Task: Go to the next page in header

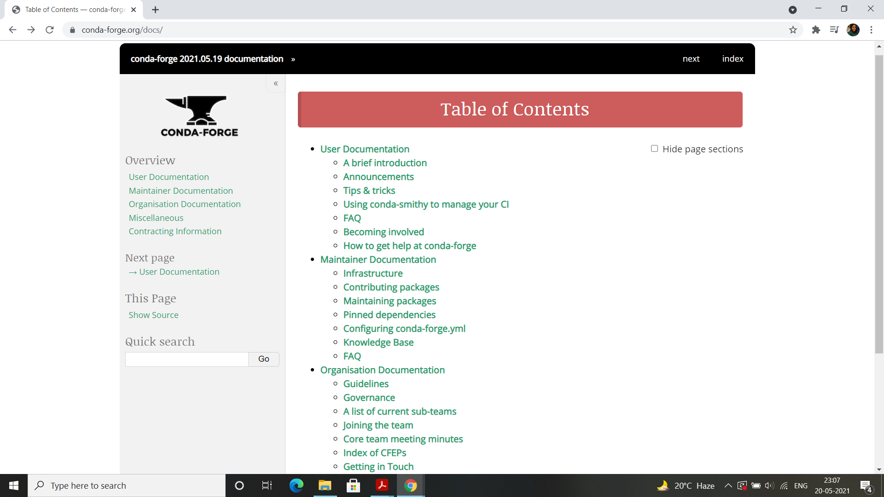Action: click(x=691, y=59)
